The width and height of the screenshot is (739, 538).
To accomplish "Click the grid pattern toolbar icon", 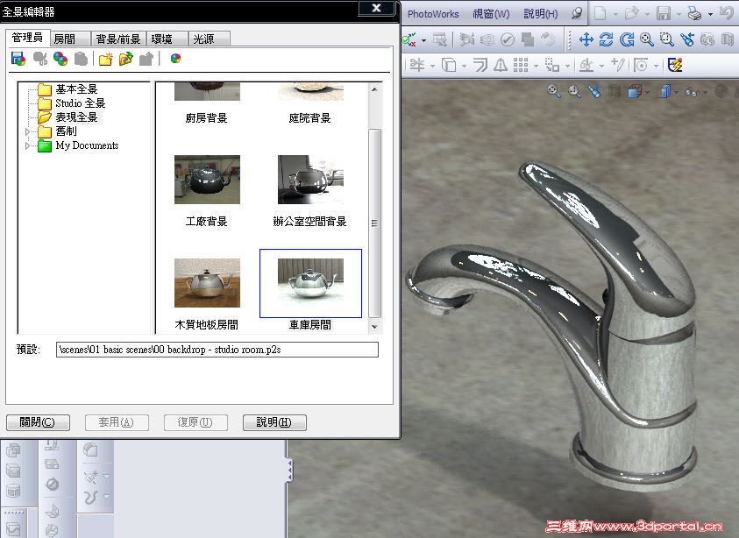I will point(521,65).
